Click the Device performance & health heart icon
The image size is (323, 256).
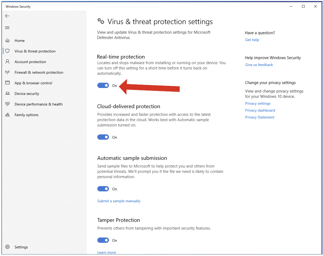[7, 104]
